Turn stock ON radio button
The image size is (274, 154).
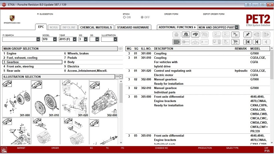point(124,17)
